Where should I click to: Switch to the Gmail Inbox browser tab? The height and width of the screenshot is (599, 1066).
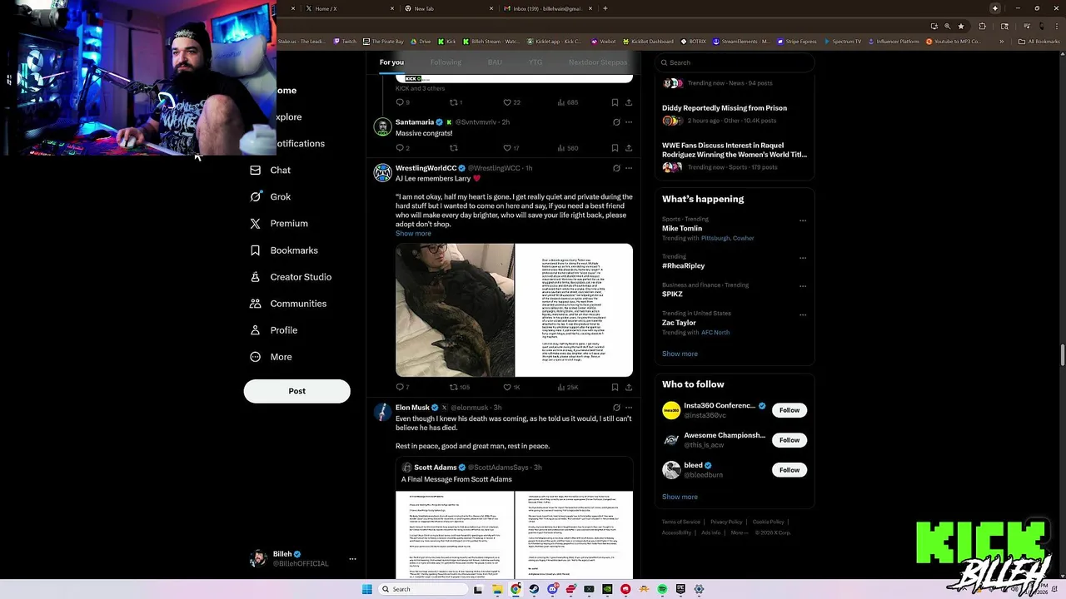[547, 8]
